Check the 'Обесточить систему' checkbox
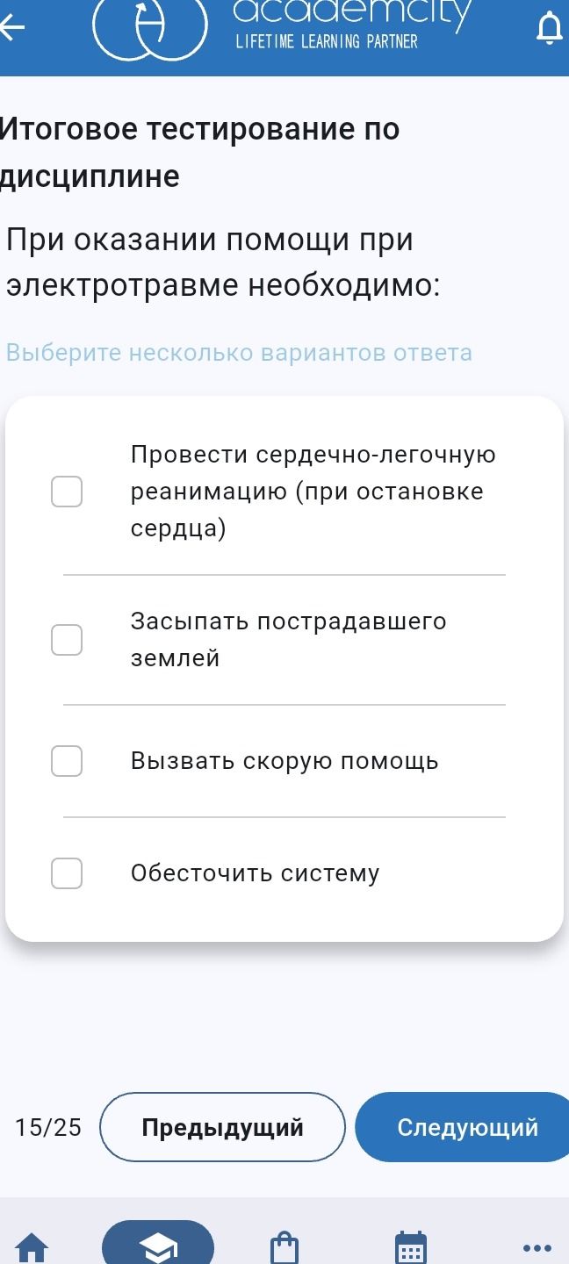The height and width of the screenshot is (1264, 569). point(67,873)
